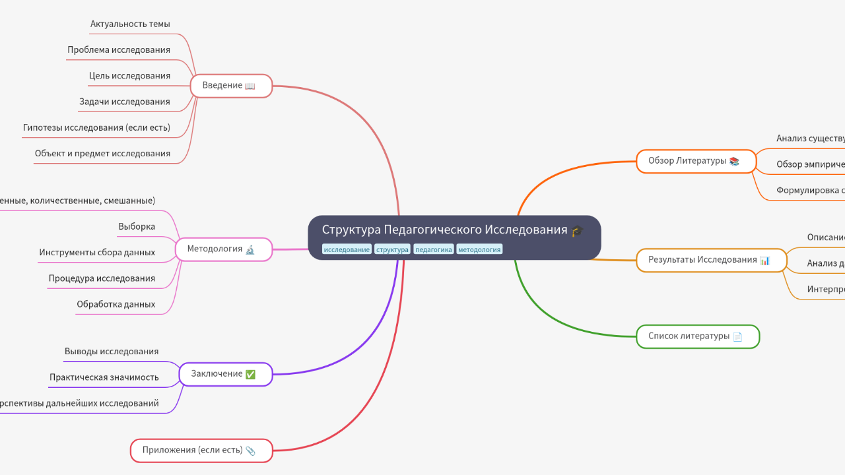Select the 'Актуальность темы' node
Viewport: 845px width, 475px height.
[x=130, y=24]
